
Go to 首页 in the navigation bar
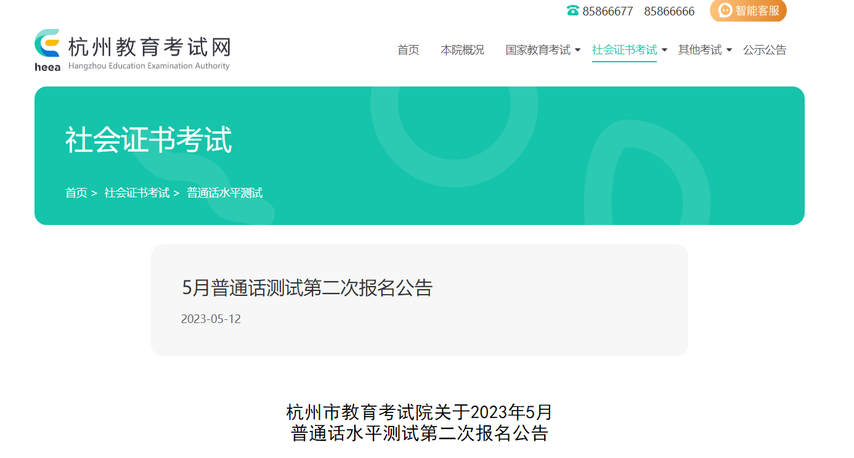(408, 50)
